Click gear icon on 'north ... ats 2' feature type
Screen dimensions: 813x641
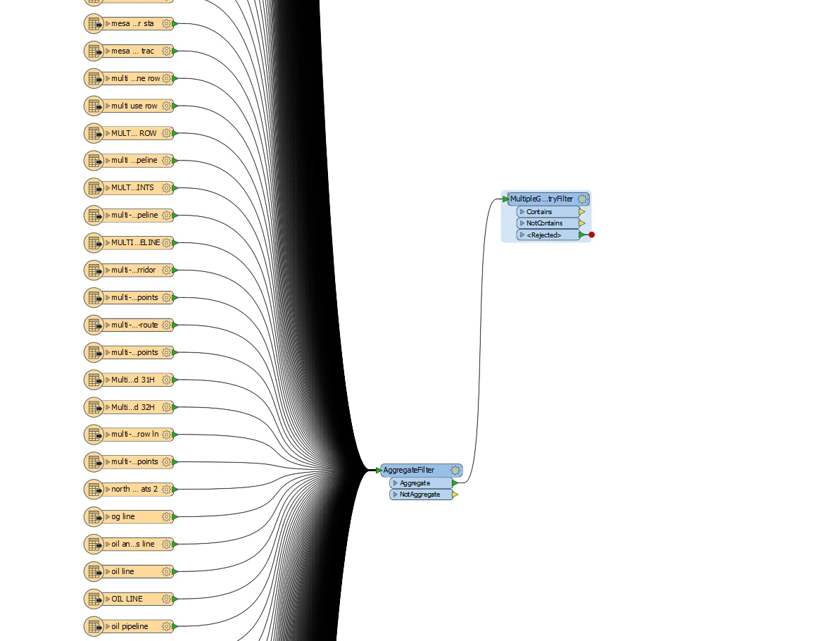pos(166,490)
